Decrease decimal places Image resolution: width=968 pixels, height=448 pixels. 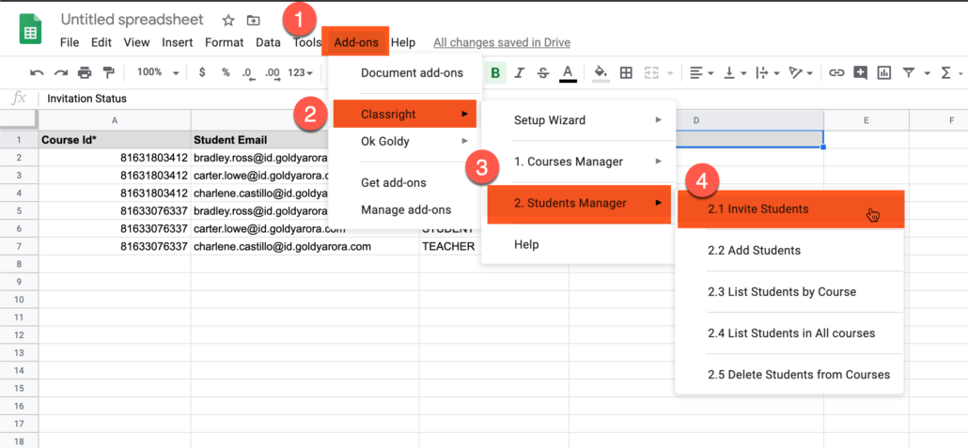coord(248,74)
